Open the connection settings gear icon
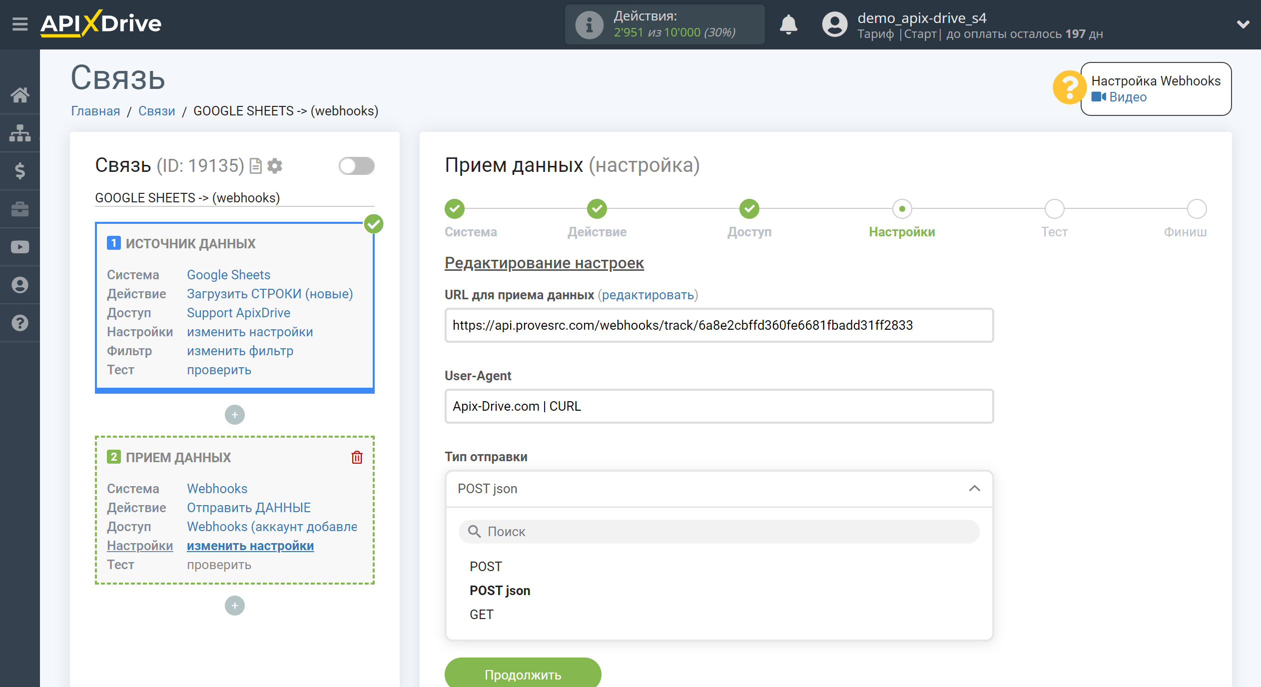The image size is (1261, 687). pos(275,166)
